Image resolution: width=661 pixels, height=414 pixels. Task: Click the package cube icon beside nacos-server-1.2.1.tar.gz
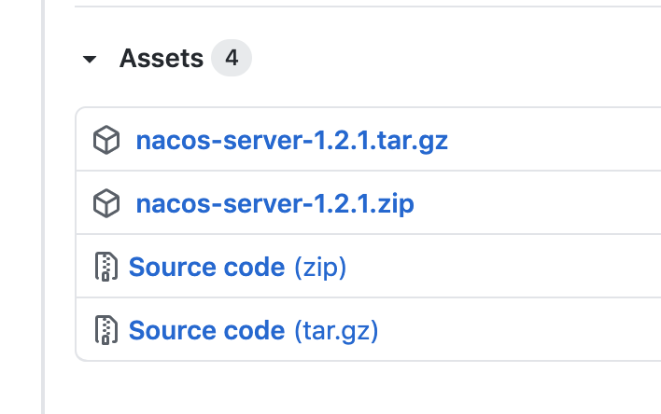106,140
